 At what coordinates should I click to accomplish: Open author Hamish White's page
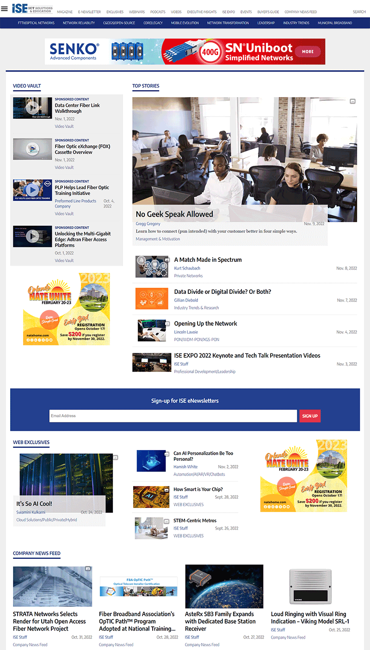[x=185, y=467]
